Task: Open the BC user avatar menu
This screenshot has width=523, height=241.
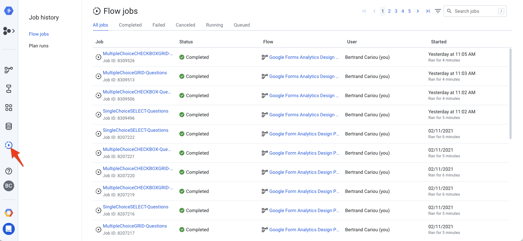Action: (9, 186)
